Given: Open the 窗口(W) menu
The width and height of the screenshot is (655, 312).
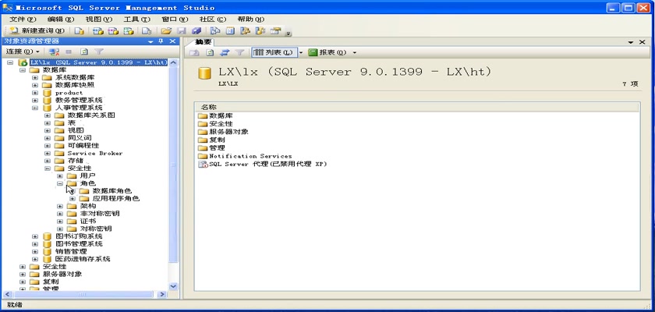Looking at the screenshot, I should 175,19.
